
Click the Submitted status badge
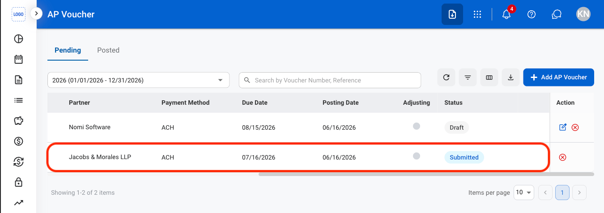pyautogui.click(x=464, y=157)
